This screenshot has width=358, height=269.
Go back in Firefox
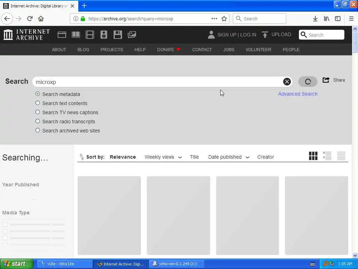(x=7, y=19)
